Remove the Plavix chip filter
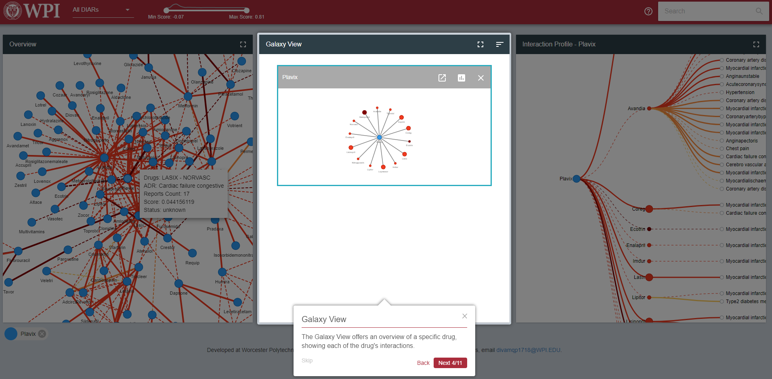Screen dimensions: 772x379 tap(42, 334)
